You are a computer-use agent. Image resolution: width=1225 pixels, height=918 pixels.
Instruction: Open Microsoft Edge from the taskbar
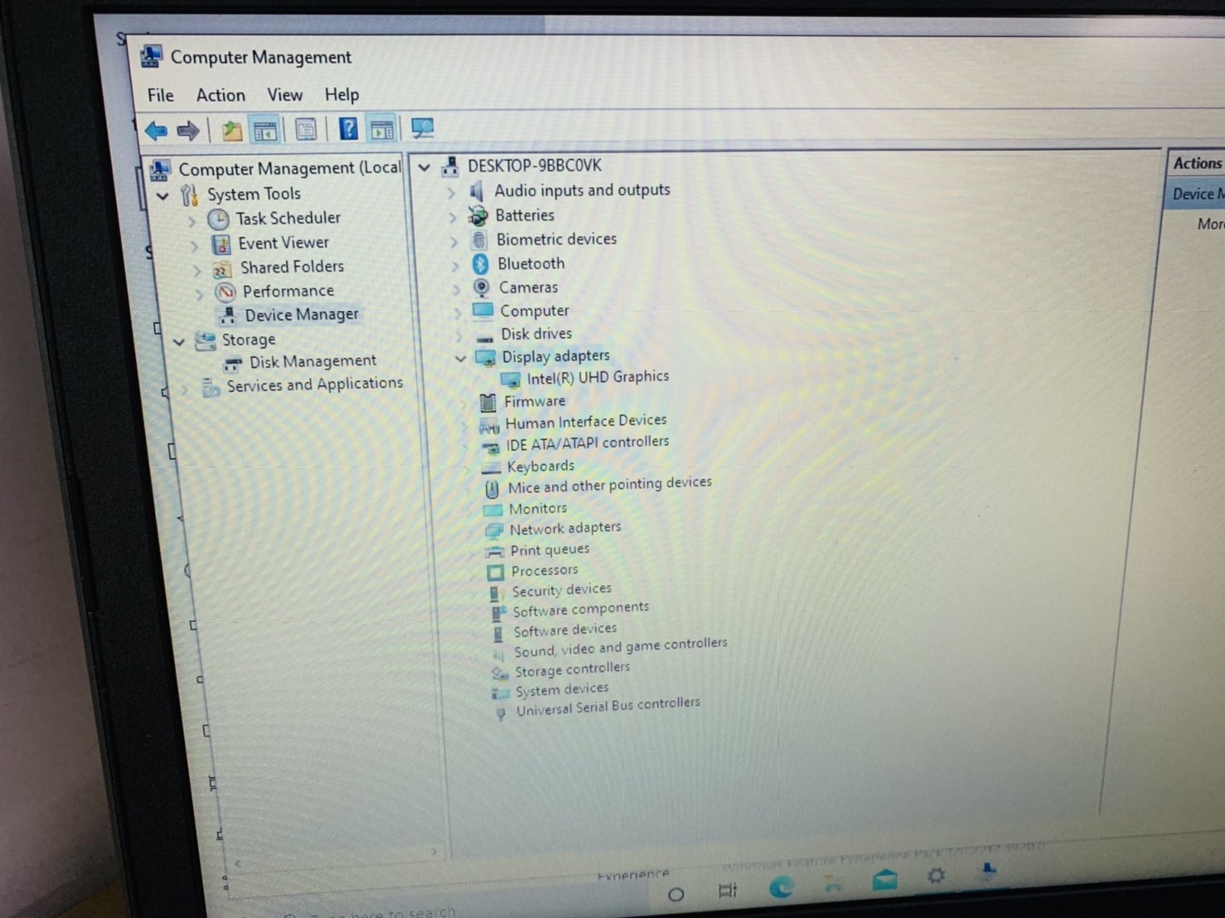(780, 887)
